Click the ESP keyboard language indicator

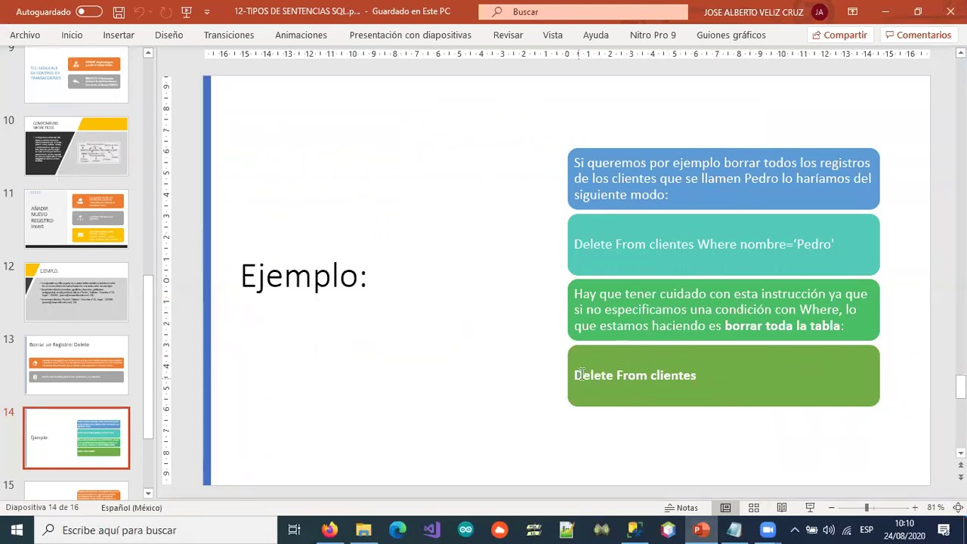coord(867,530)
